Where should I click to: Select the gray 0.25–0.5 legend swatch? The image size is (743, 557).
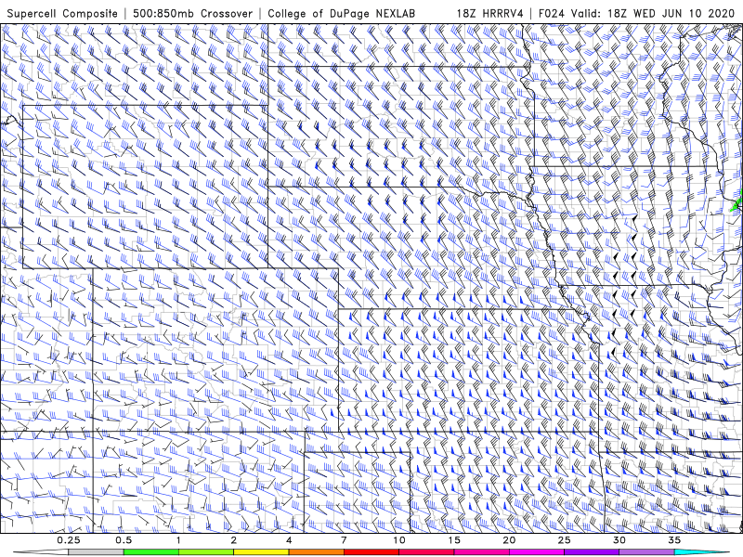(96, 552)
